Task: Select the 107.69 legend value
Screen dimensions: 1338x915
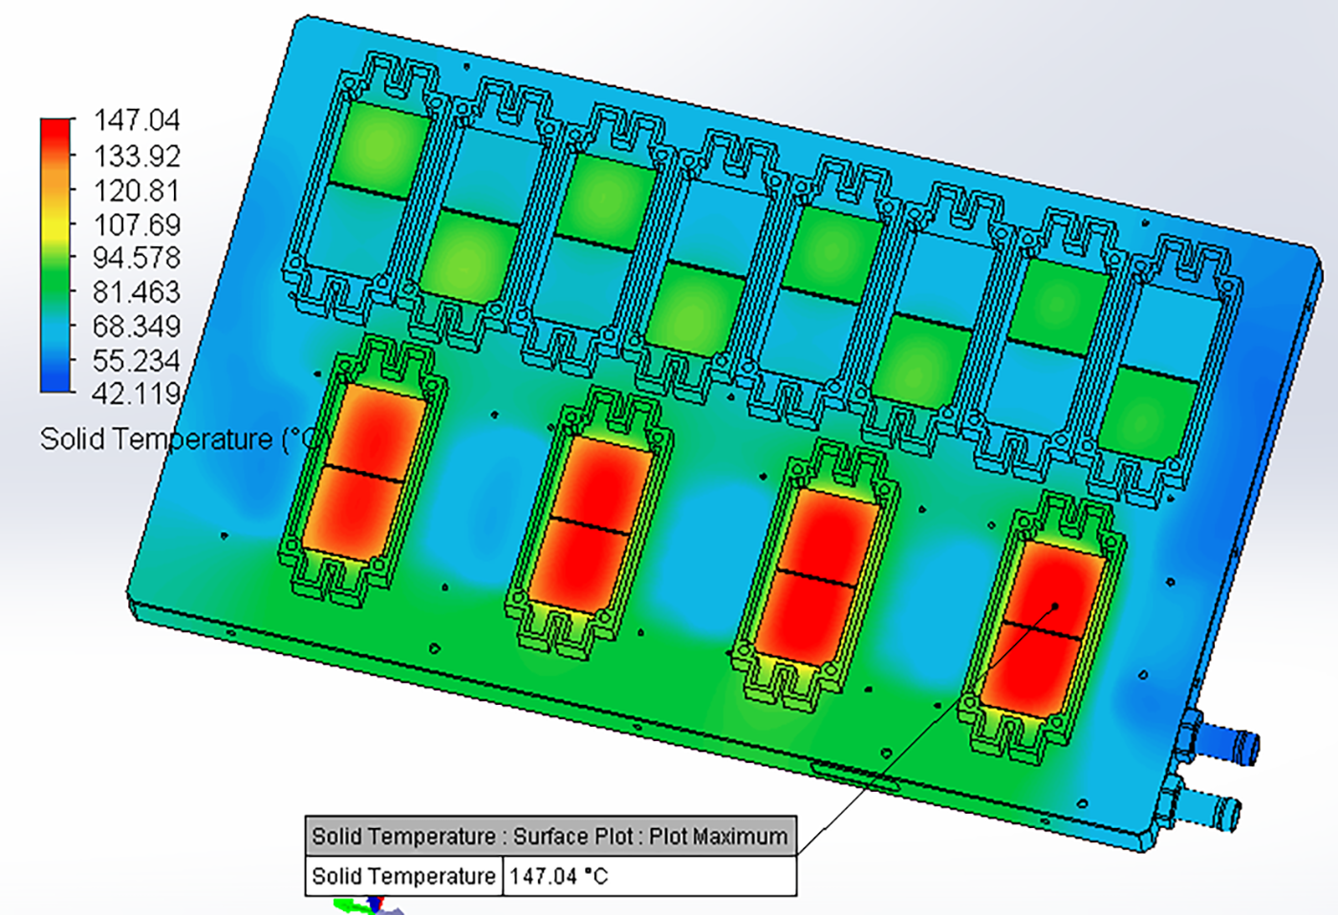Action: pos(137,224)
